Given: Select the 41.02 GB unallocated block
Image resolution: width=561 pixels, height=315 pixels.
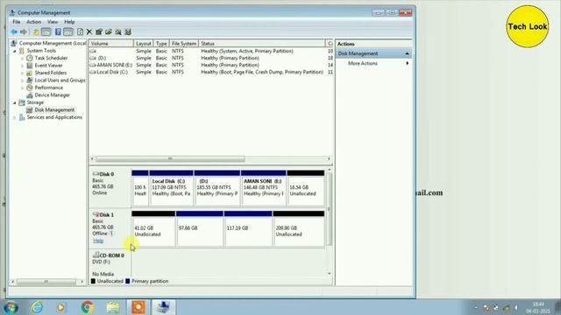Looking at the screenshot, I should click(153, 228).
